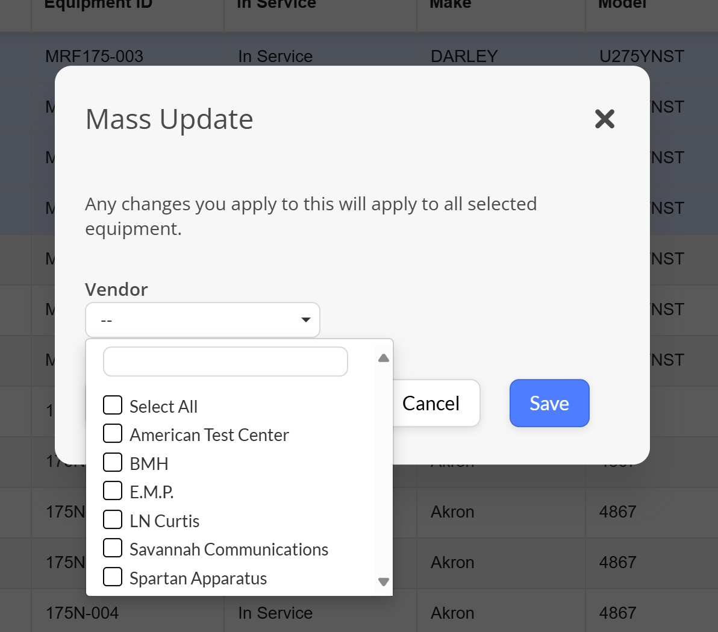Select the Savannah Communications label text
The height and width of the screenshot is (632, 718).
coord(229,549)
